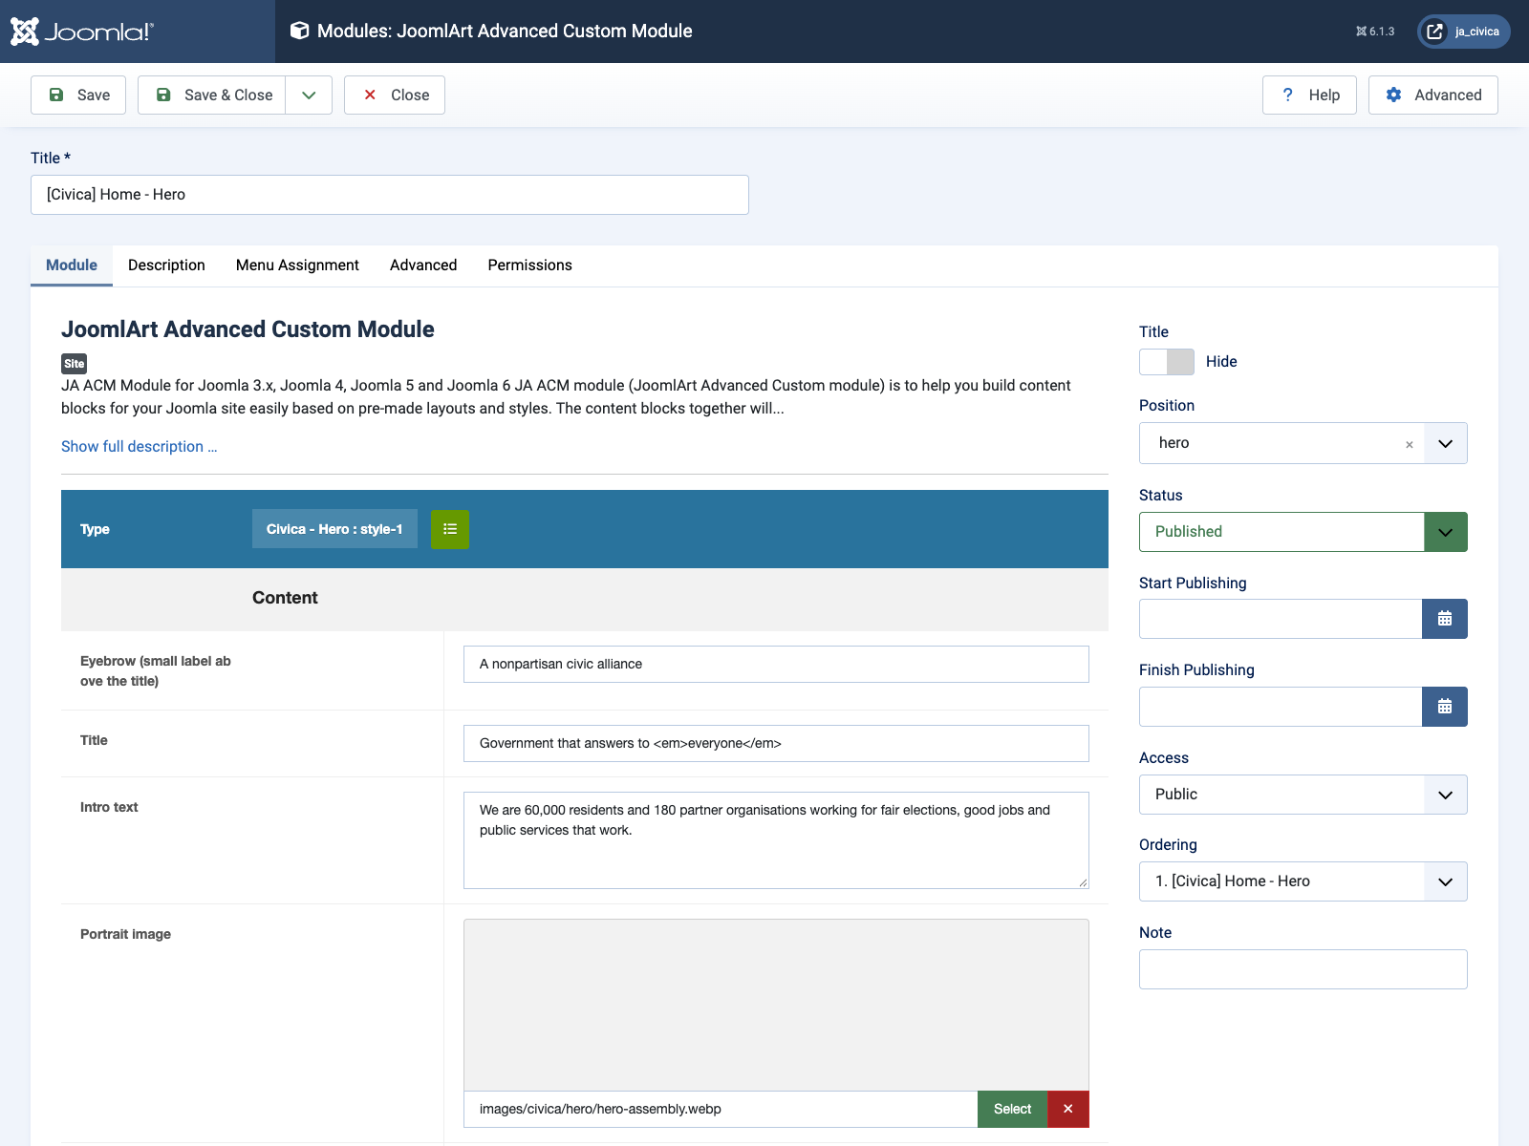Open the Advanced tab

(423, 265)
